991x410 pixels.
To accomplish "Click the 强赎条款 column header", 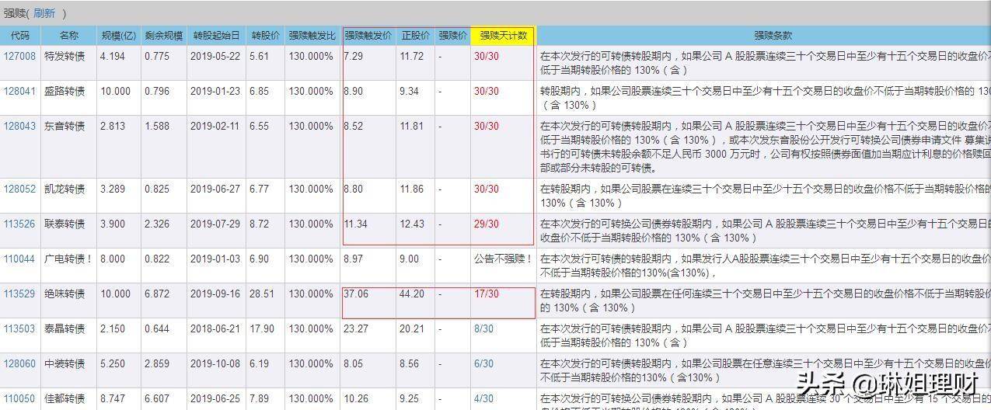I will click(x=763, y=36).
